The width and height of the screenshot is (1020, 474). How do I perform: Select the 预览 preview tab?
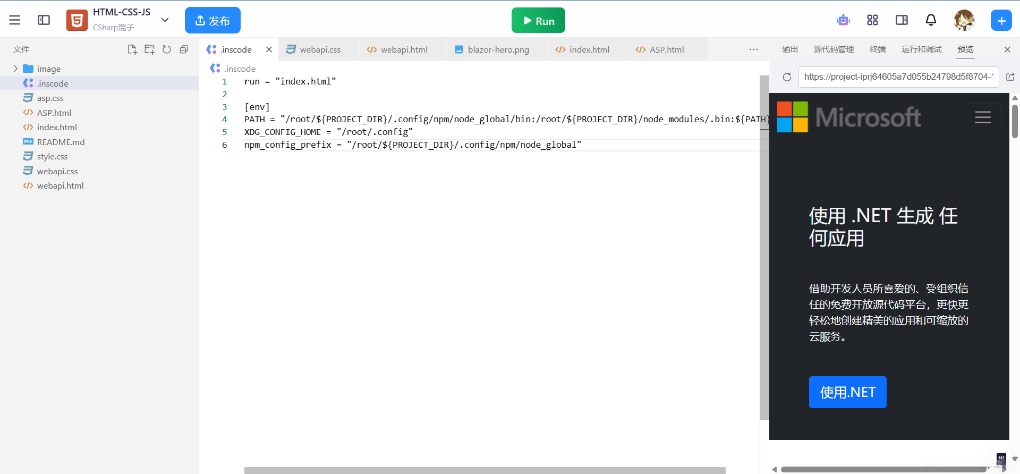point(965,49)
